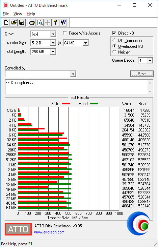Uncheck the Direct I/O checkbox
The width and height of the screenshot is (158, 247).
[114, 33]
